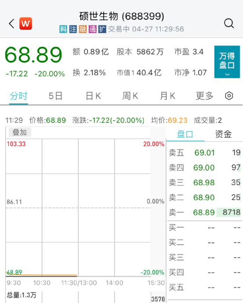Select the 盘口 order book tab
Viewport: 243px width, 303px height.
tap(185, 134)
